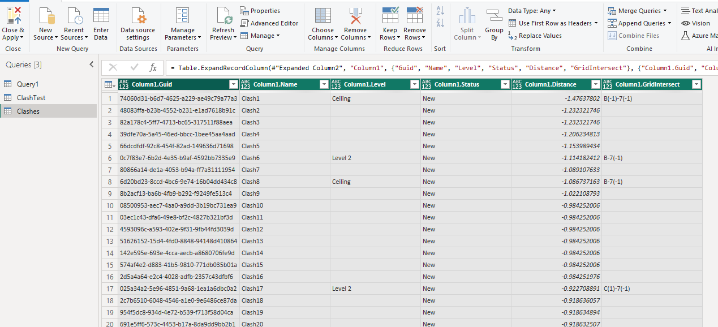Image resolution: width=718 pixels, height=327 pixels.
Task: Open the Merge Queries dropdown arrow
Action: [665, 11]
